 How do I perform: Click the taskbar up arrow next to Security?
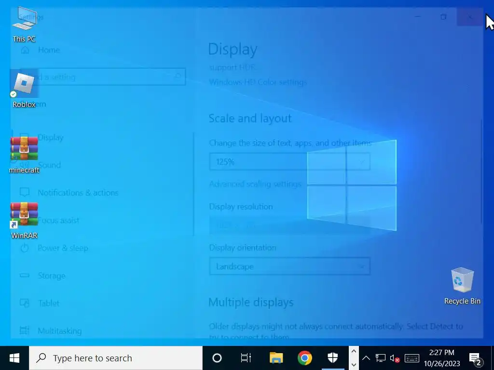(354, 351)
